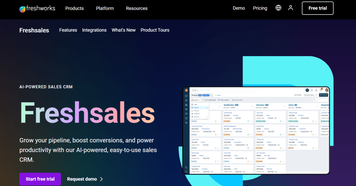
Task: Click the contacts icon in the CRM sidebar
Action: pos(186,100)
